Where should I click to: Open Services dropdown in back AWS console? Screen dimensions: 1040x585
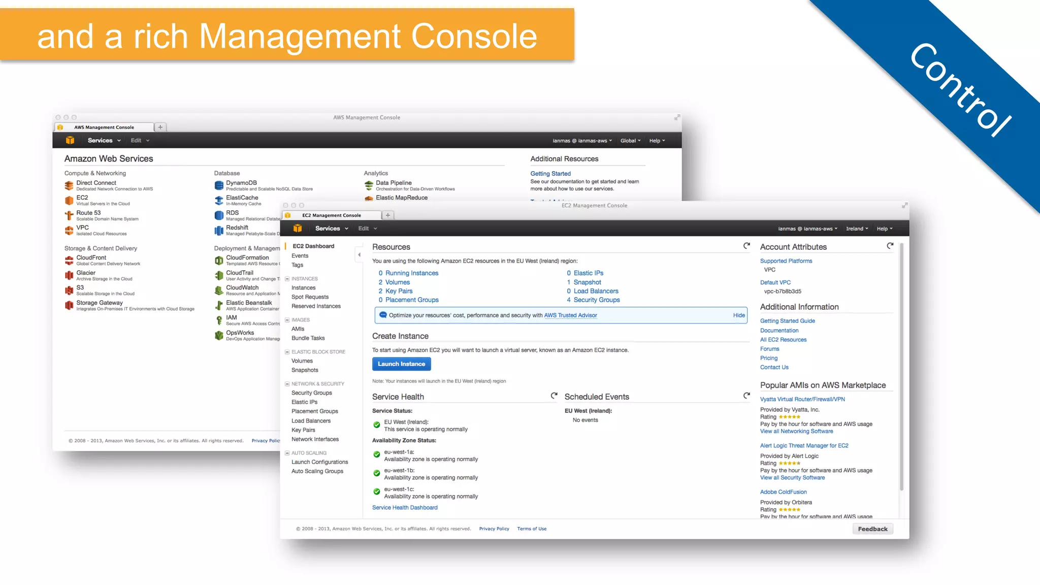tap(104, 141)
